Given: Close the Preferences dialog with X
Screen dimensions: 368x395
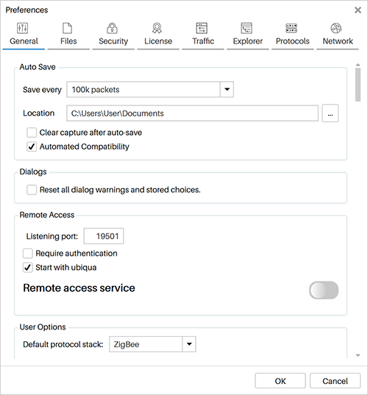Looking at the screenshot, I should 358,10.
